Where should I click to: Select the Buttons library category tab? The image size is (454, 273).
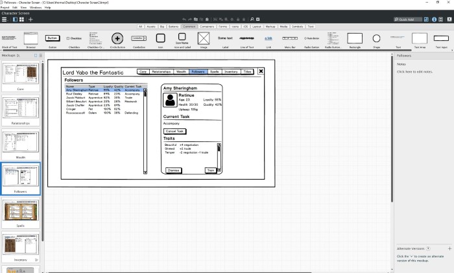pyautogui.click(x=173, y=27)
